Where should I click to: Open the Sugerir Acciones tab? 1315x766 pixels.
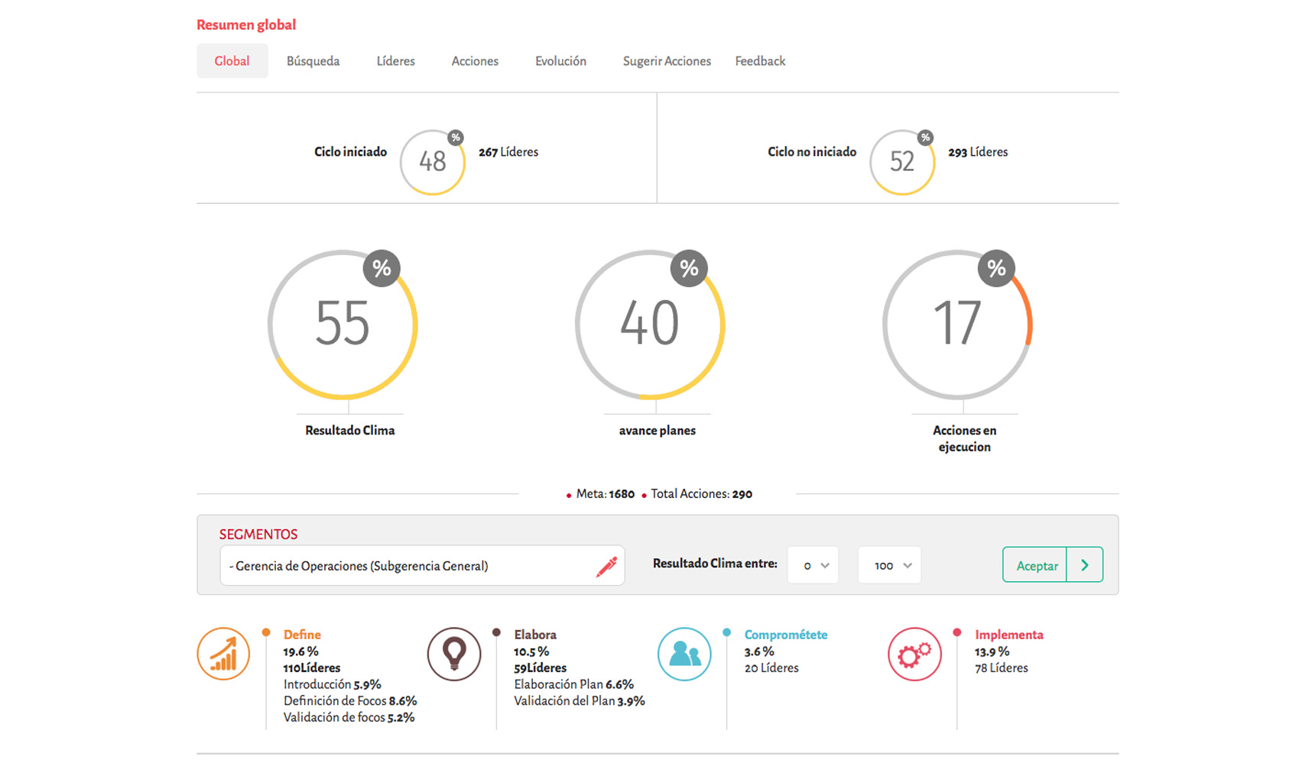pos(667,61)
